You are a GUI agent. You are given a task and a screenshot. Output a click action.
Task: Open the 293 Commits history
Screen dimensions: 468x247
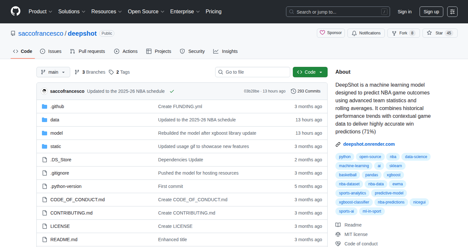click(305, 91)
